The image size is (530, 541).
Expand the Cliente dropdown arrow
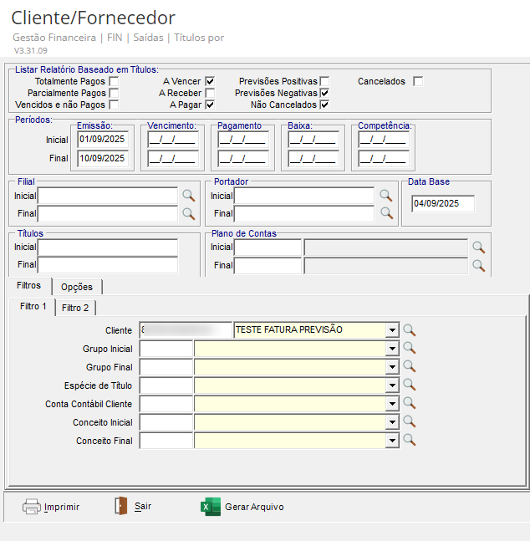point(392,330)
